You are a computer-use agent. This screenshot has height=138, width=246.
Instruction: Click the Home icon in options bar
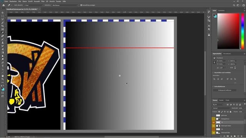(x=3, y=5)
